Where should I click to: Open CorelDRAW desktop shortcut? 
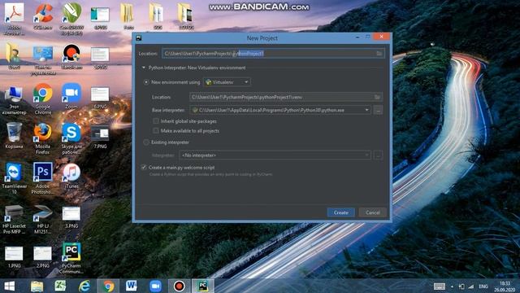[71, 19]
